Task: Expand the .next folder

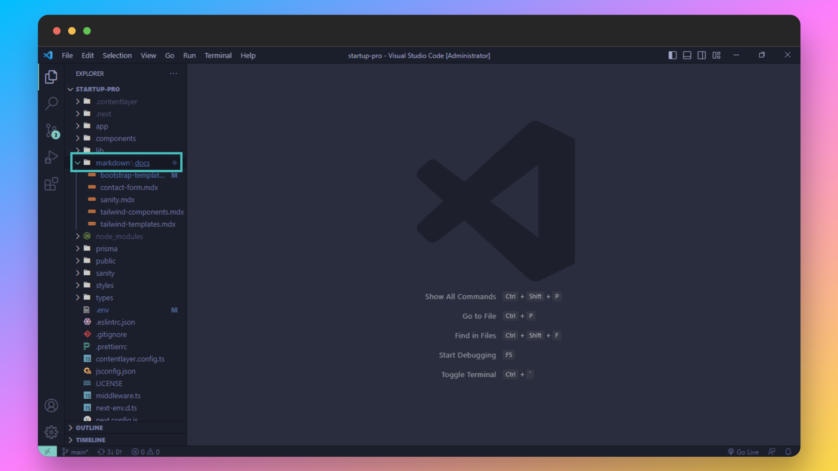Action: 126,114
